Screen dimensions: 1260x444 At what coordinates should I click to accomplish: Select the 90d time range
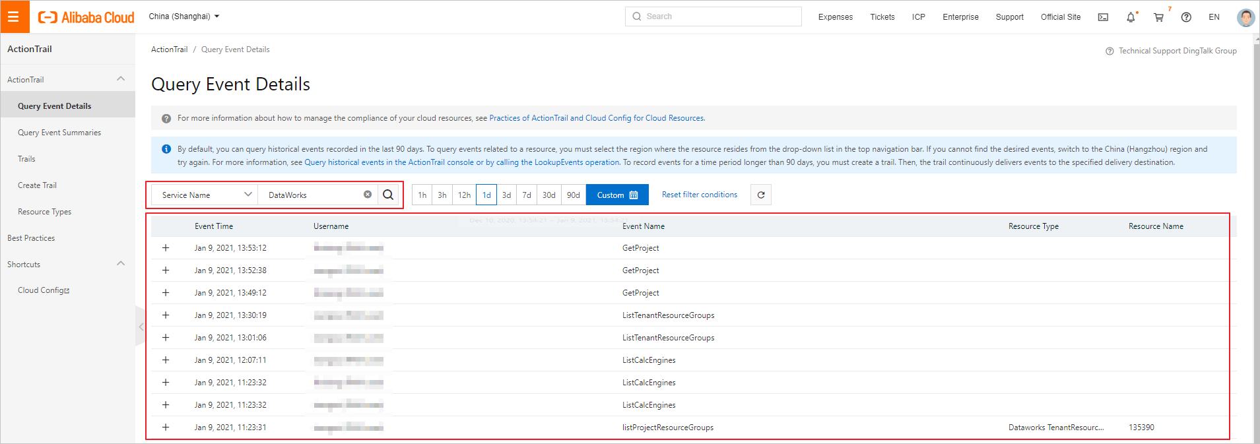point(574,195)
